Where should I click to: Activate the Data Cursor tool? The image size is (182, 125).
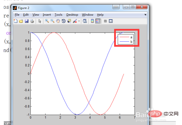tap(69, 21)
